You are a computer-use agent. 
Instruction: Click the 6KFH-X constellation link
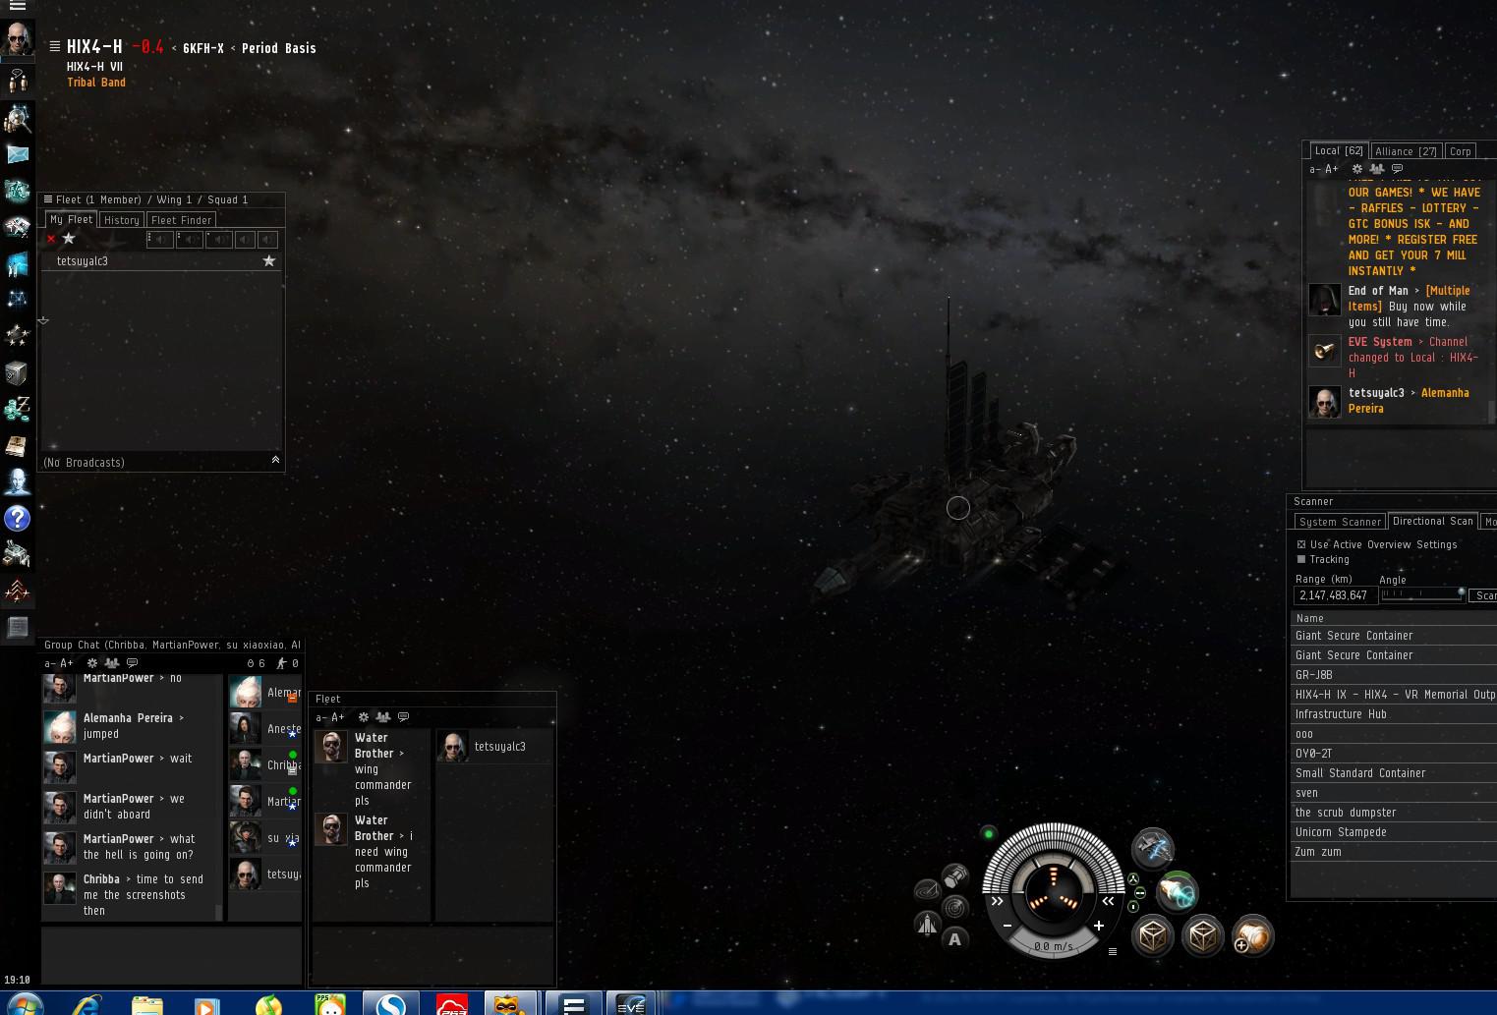(203, 48)
